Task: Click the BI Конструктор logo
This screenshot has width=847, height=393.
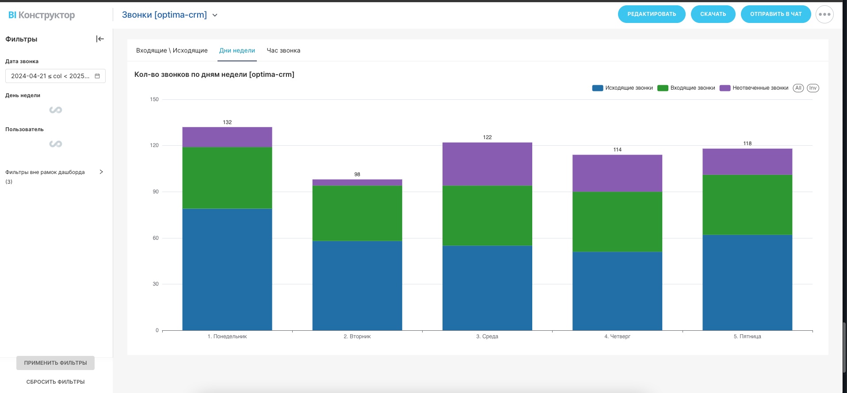Action: pos(42,15)
